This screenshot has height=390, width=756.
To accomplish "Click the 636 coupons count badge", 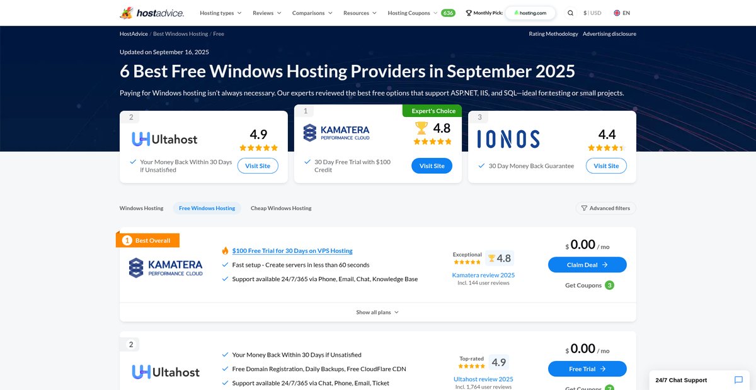I will [x=448, y=13].
